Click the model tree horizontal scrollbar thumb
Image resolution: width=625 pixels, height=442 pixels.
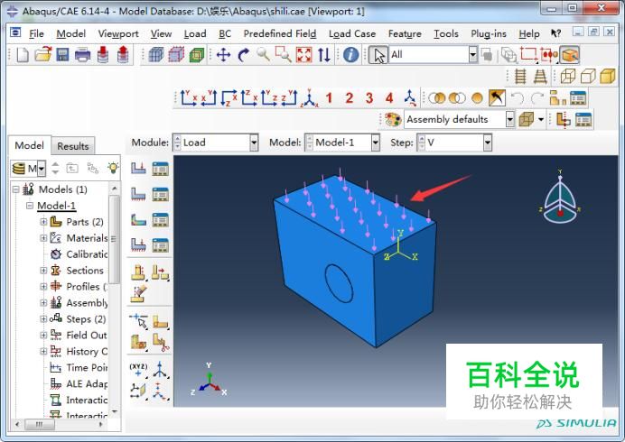pyautogui.click(x=40, y=425)
